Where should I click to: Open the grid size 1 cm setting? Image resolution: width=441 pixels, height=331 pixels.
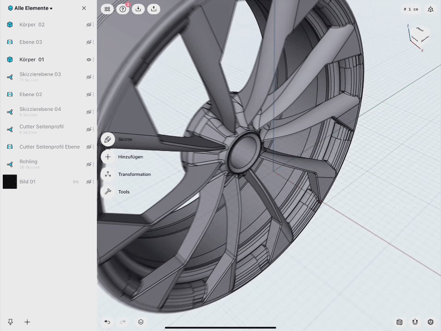(x=411, y=9)
